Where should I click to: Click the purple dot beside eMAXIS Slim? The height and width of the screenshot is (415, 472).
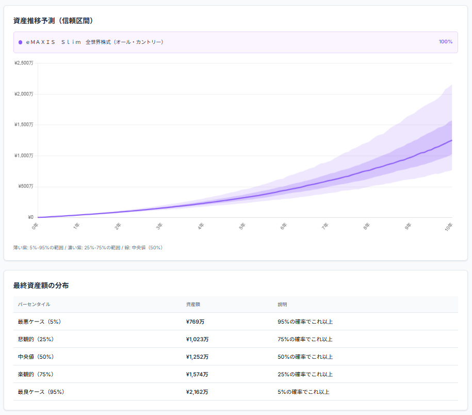click(x=20, y=42)
